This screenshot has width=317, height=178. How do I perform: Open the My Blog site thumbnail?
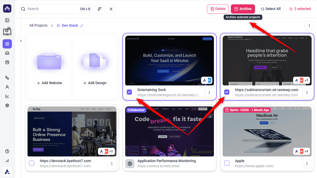coord(72,132)
